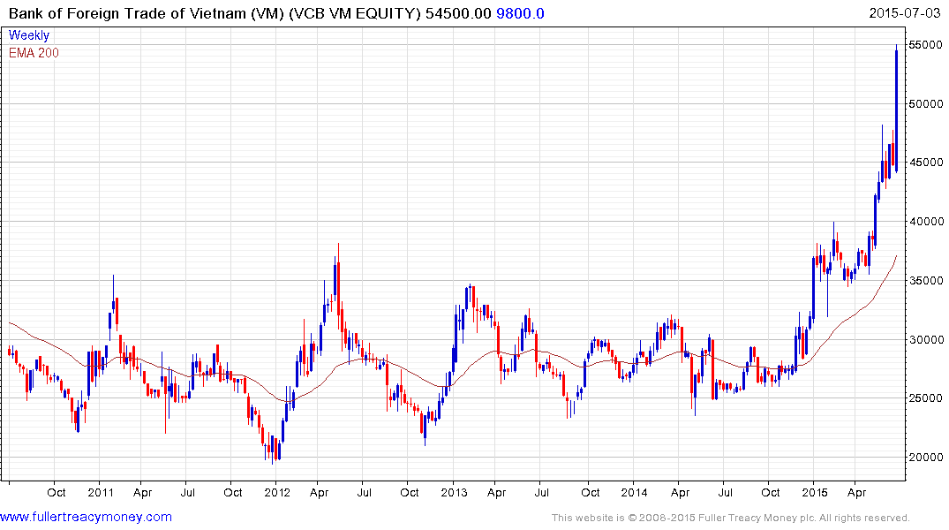The image size is (949, 530).
Task: Click the www.fullertreacymoney.com link
Action: click(86, 517)
